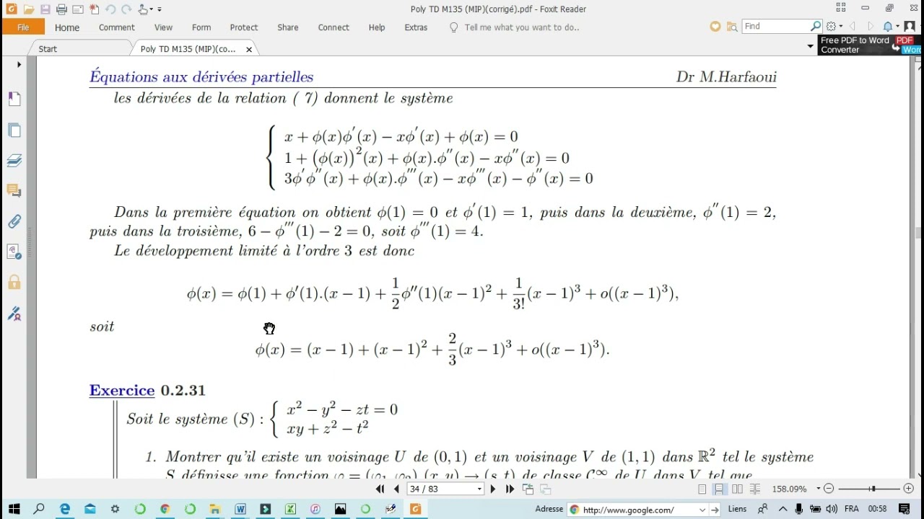Select single page view mode
Screen dimensions: 924x519
tap(702, 489)
